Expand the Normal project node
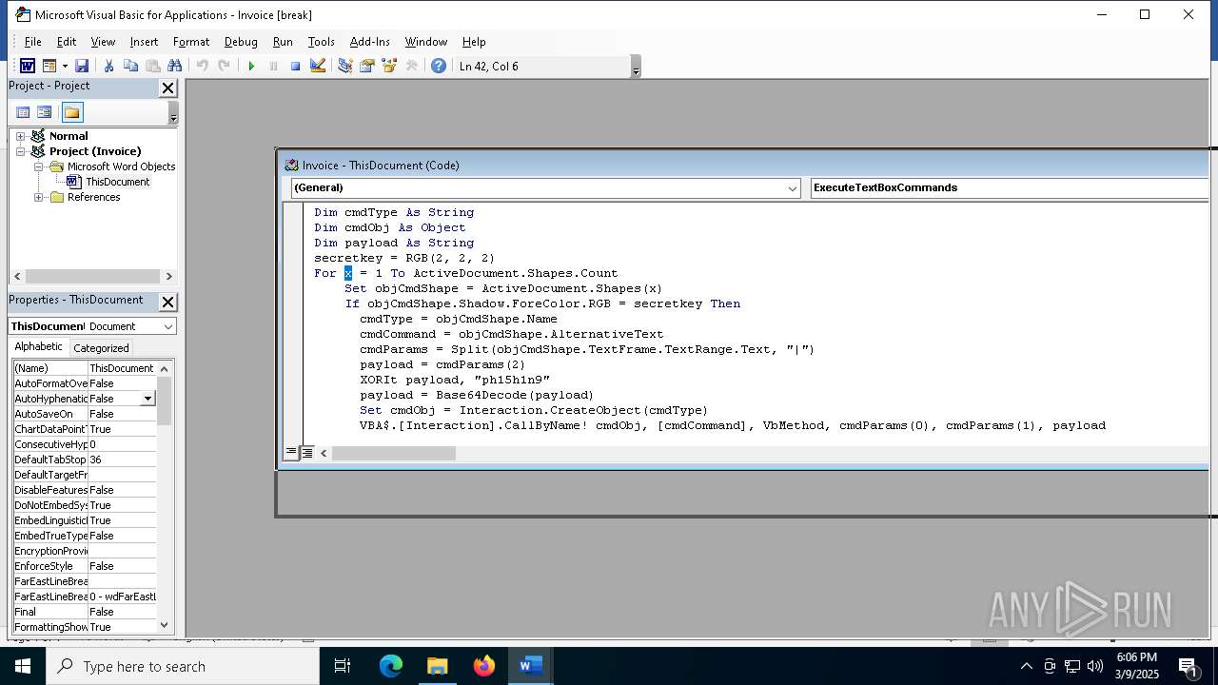Viewport: 1218px width, 685px height. coord(20,136)
